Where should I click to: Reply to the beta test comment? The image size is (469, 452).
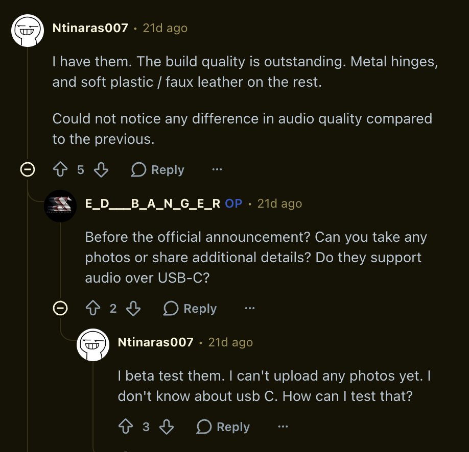[x=223, y=427]
